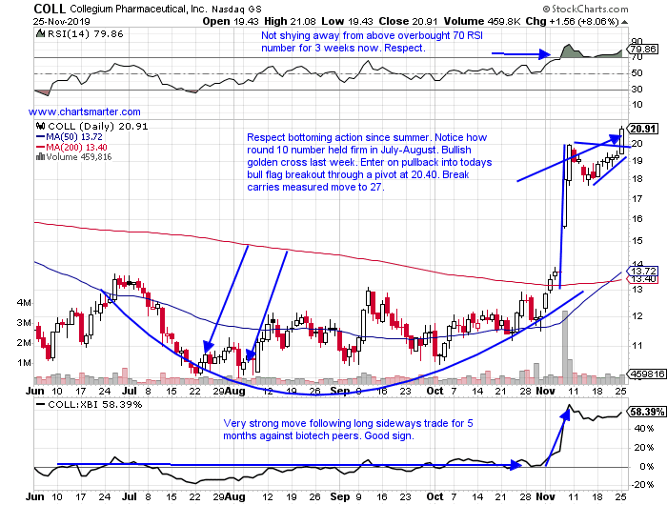Click the 30 level label on the RSI axis
Viewport: 667px width, 505px height.
point(637,90)
